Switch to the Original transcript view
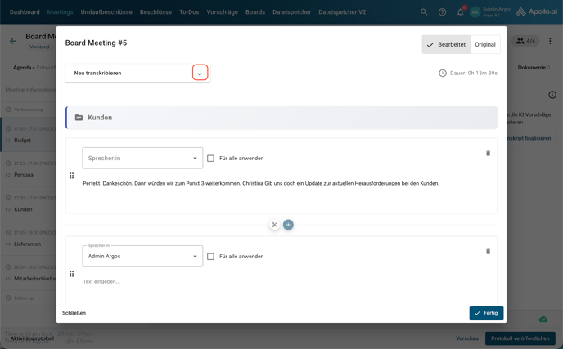563x349 pixels. 485,44
